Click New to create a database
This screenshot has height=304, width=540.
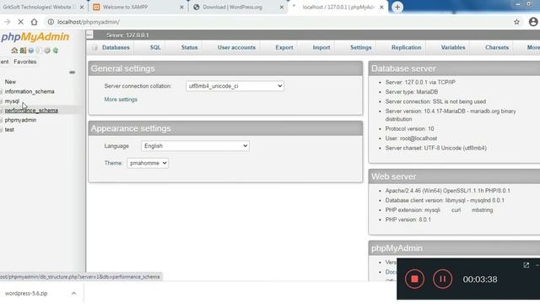[10, 82]
